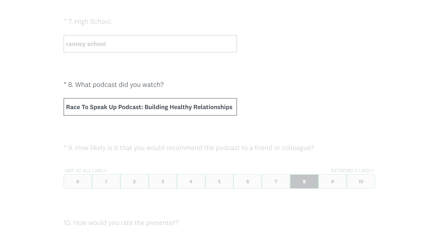Click the NOT AT ALL LIKELY label
429x230 pixels.
(86, 170)
